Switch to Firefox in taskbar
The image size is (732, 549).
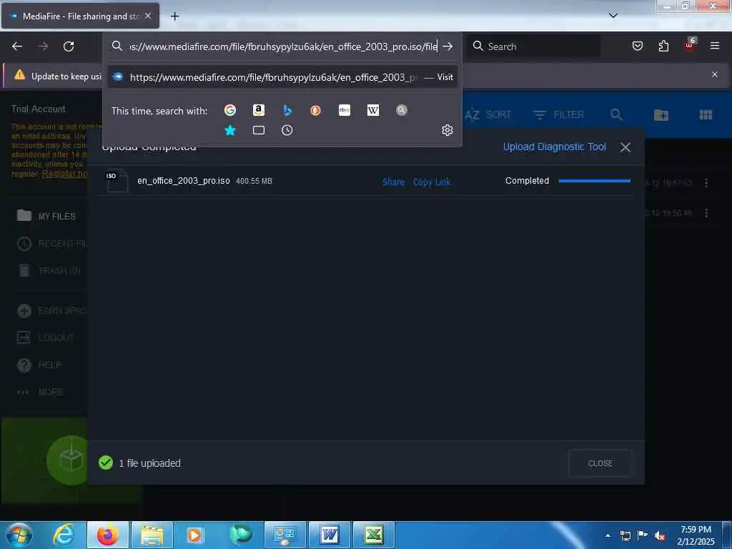pos(107,535)
